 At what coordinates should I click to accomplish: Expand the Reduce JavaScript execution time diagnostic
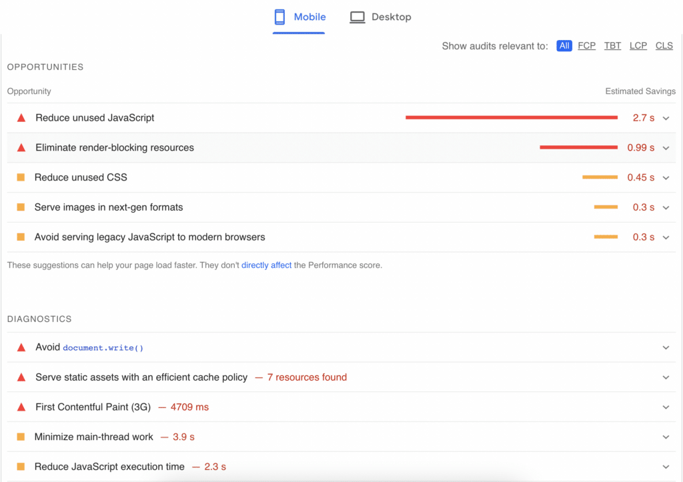pyautogui.click(x=665, y=467)
